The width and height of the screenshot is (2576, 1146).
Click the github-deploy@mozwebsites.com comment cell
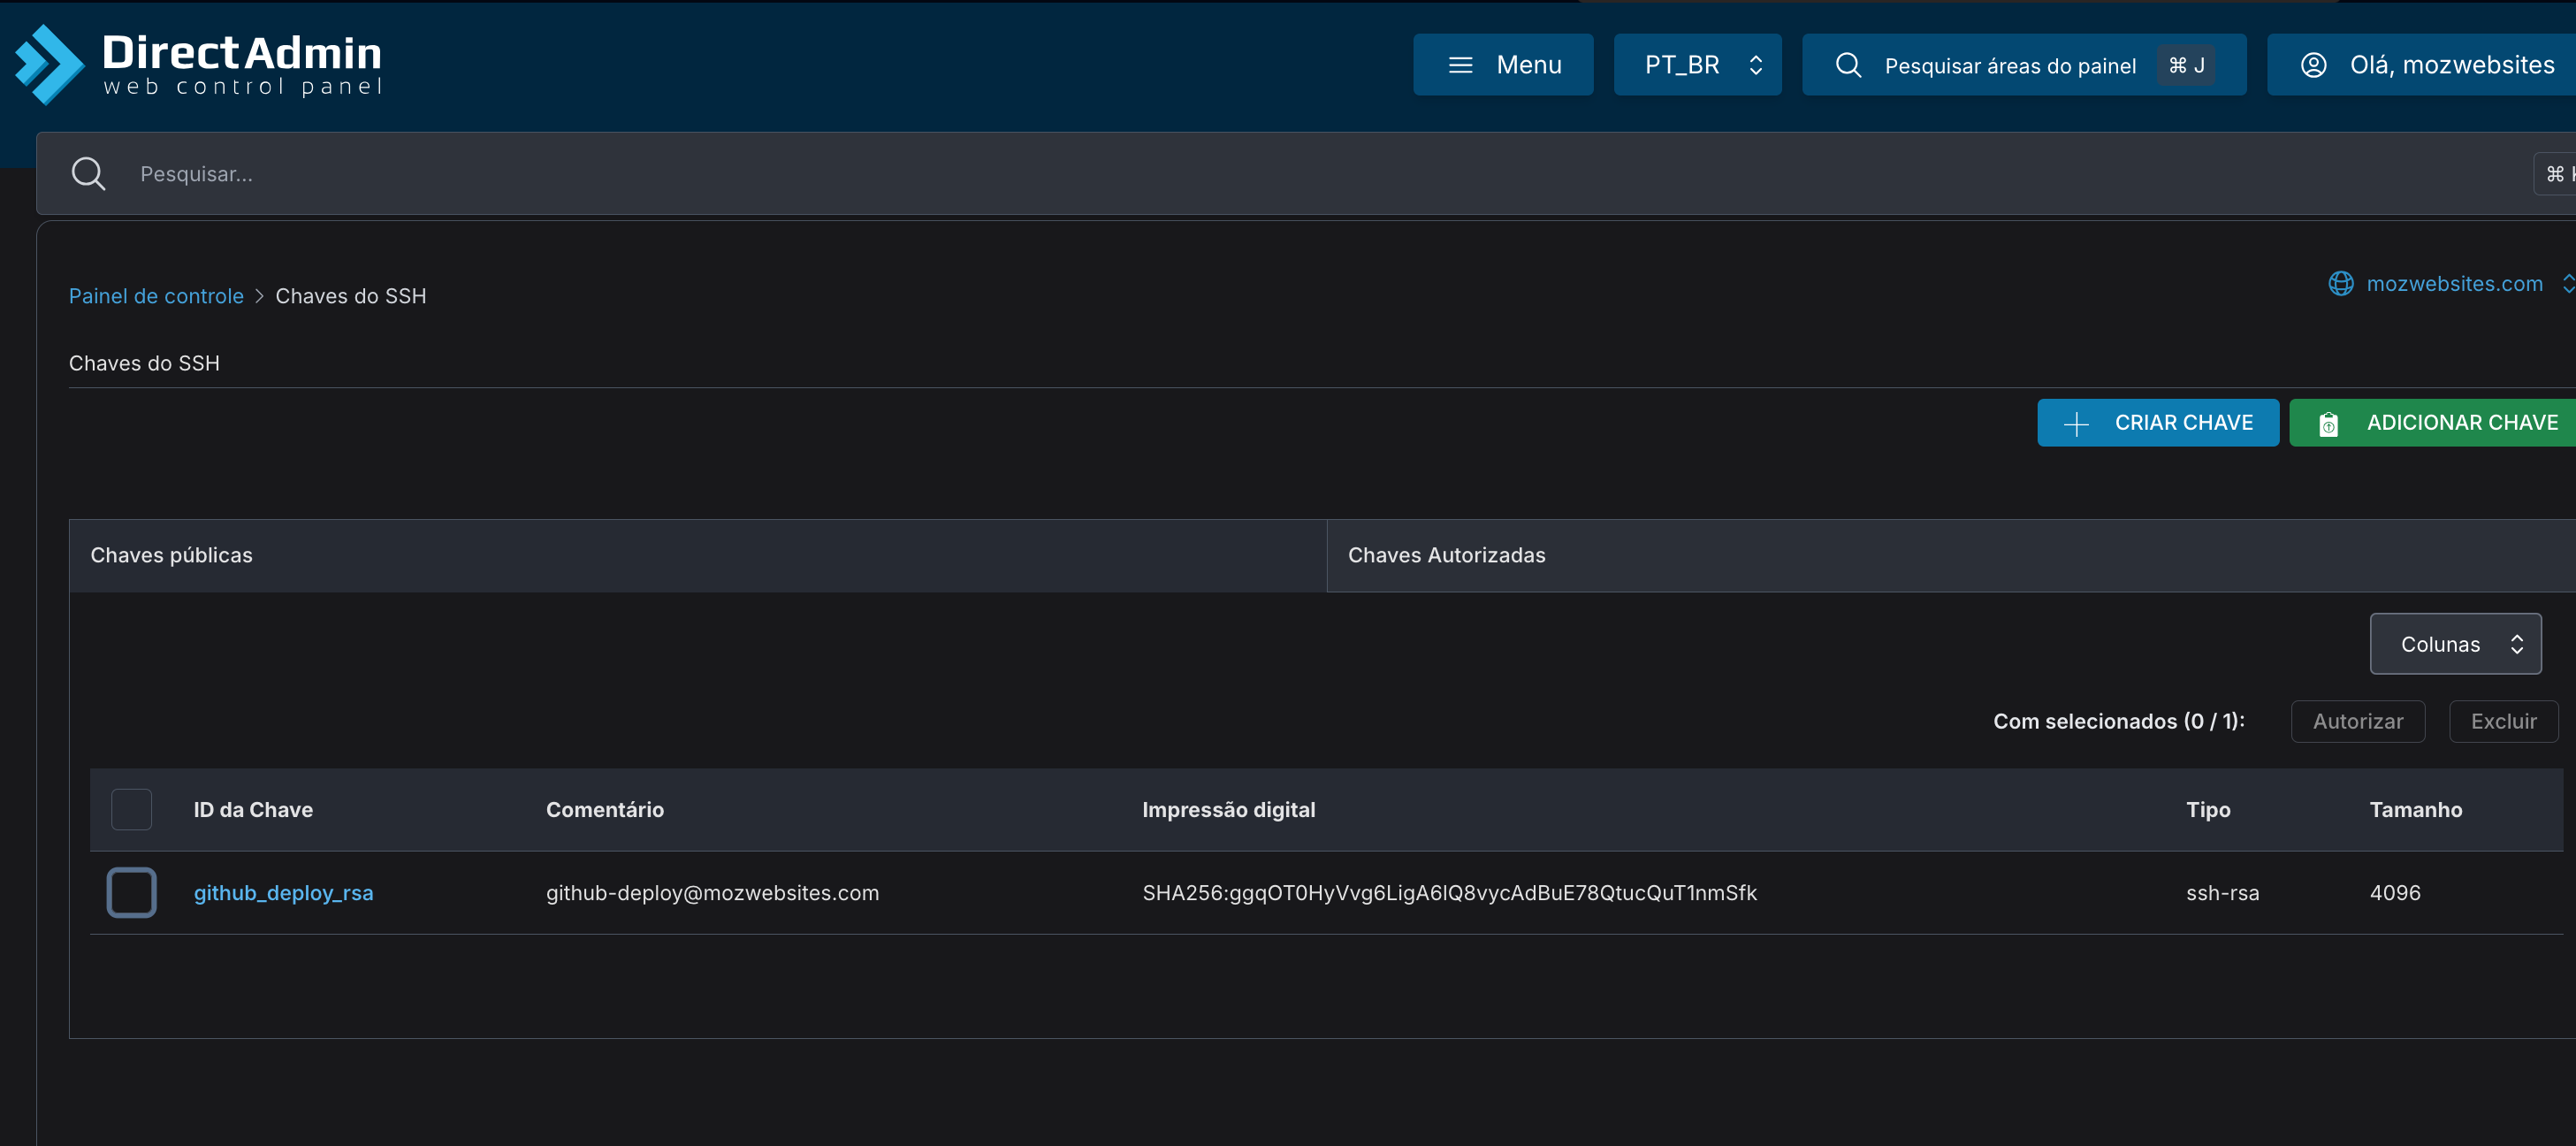coord(712,892)
